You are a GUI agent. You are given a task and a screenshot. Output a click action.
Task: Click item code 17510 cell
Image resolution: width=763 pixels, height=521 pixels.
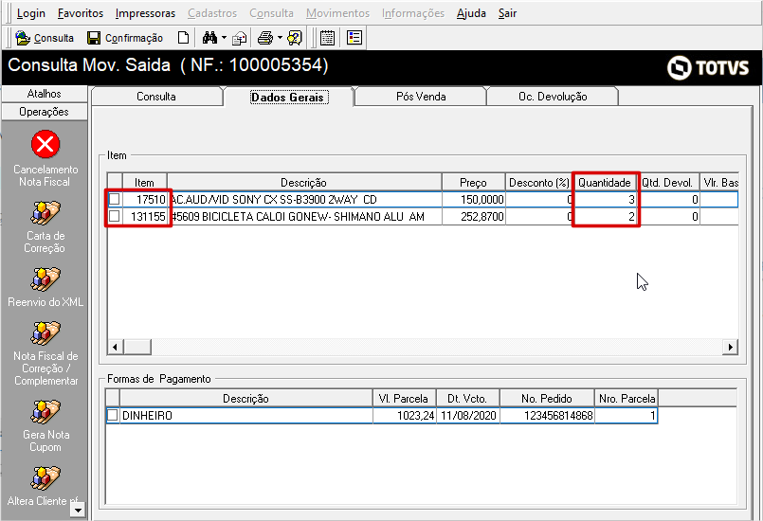click(x=145, y=200)
